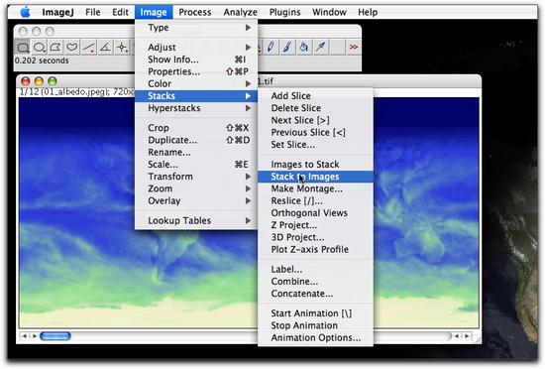
Task: Select the Oval selection tool
Action: coord(39,47)
